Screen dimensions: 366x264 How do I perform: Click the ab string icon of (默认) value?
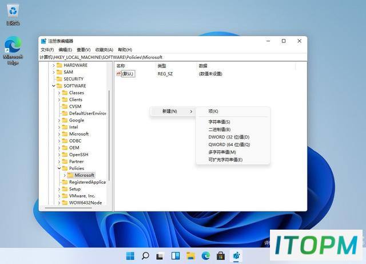tap(118, 74)
